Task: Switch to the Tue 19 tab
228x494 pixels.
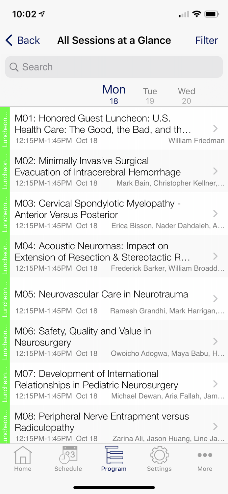Action: pyautogui.click(x=150, y=95)
